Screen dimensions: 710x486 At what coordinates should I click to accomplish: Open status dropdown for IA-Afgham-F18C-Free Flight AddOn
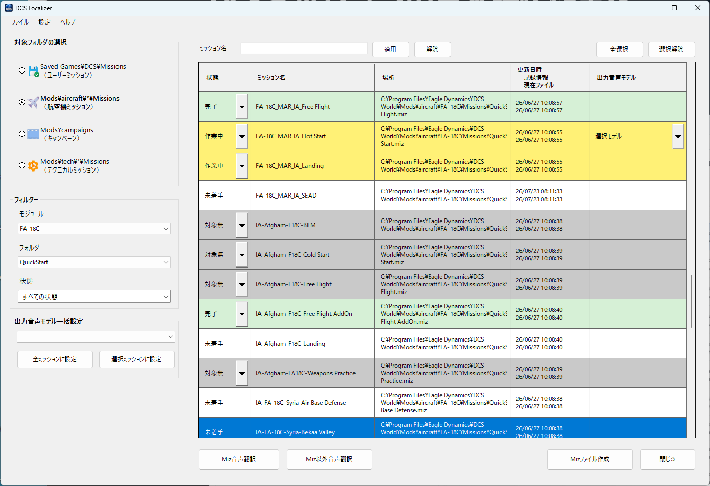pyautogui.click(x=242, y=314)
